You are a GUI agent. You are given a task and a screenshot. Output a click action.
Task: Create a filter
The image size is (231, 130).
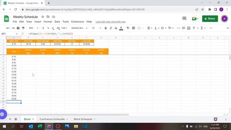[x=194, y=28]
